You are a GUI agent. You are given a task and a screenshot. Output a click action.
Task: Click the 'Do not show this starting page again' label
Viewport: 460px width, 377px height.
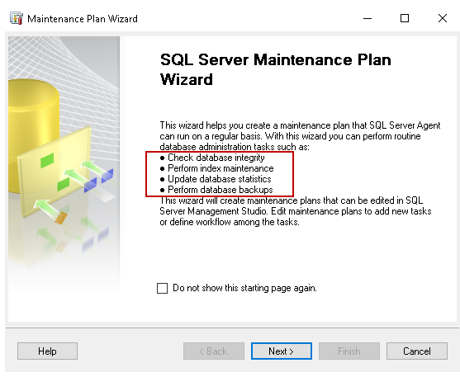point(244,288)
